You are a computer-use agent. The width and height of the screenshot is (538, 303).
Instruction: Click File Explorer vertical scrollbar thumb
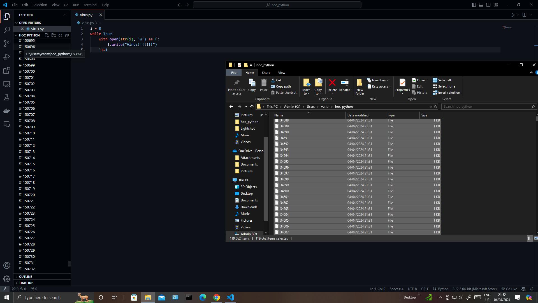click(x=537, y=119)
